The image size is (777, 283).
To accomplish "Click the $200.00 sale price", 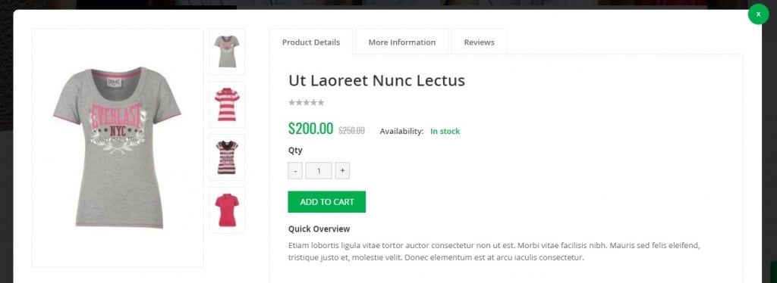I will point(310,129).
